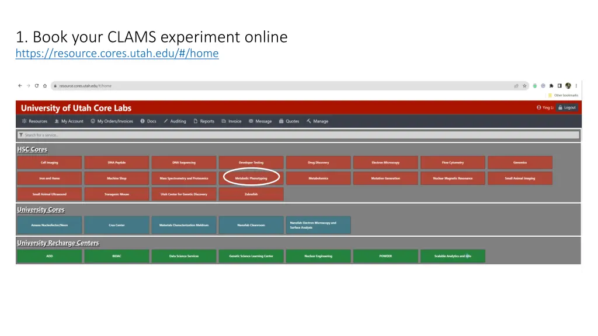598x336 pixels.
Task: Bookmark the page with the star icon
Action: [x=524, y=86]
